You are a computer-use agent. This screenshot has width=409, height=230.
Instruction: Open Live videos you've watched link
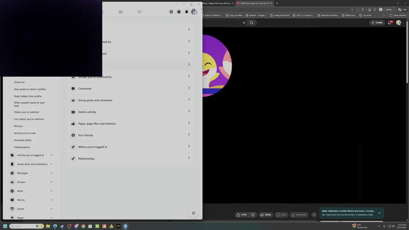[x=29, y=119]
